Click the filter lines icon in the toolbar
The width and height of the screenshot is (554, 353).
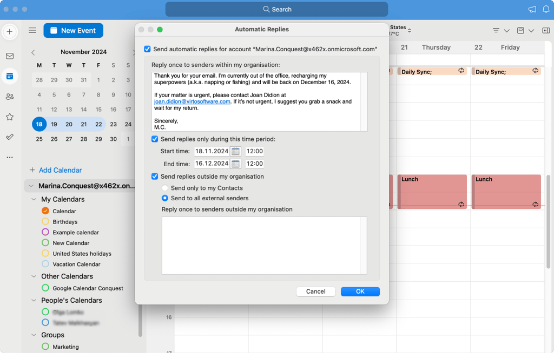(496, 31)
